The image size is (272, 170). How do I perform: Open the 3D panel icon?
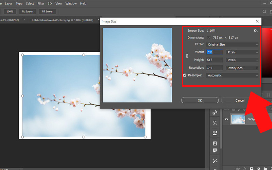(x=215, y=133)
